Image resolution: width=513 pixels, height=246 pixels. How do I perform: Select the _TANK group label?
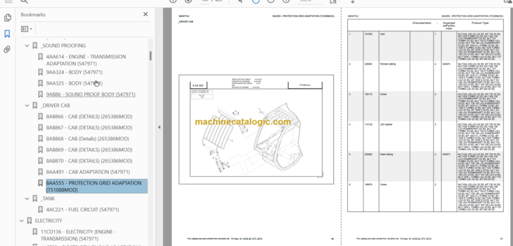(48, 199)
